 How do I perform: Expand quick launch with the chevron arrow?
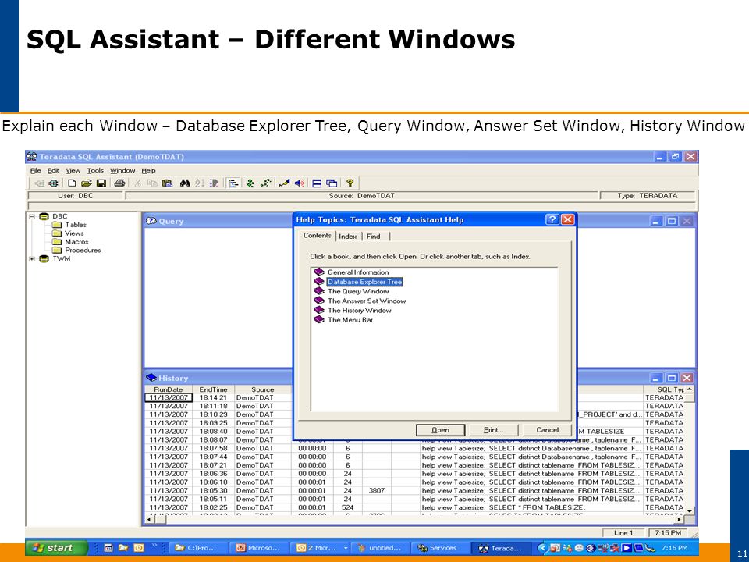click(154, 545)
